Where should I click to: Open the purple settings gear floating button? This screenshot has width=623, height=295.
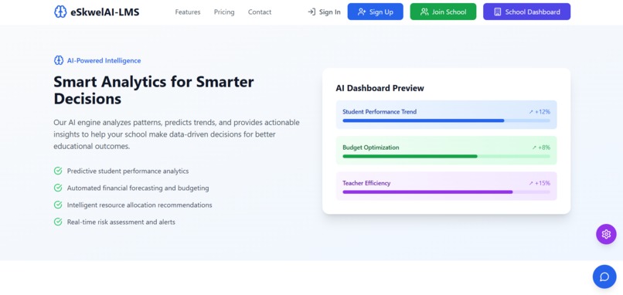606,234
